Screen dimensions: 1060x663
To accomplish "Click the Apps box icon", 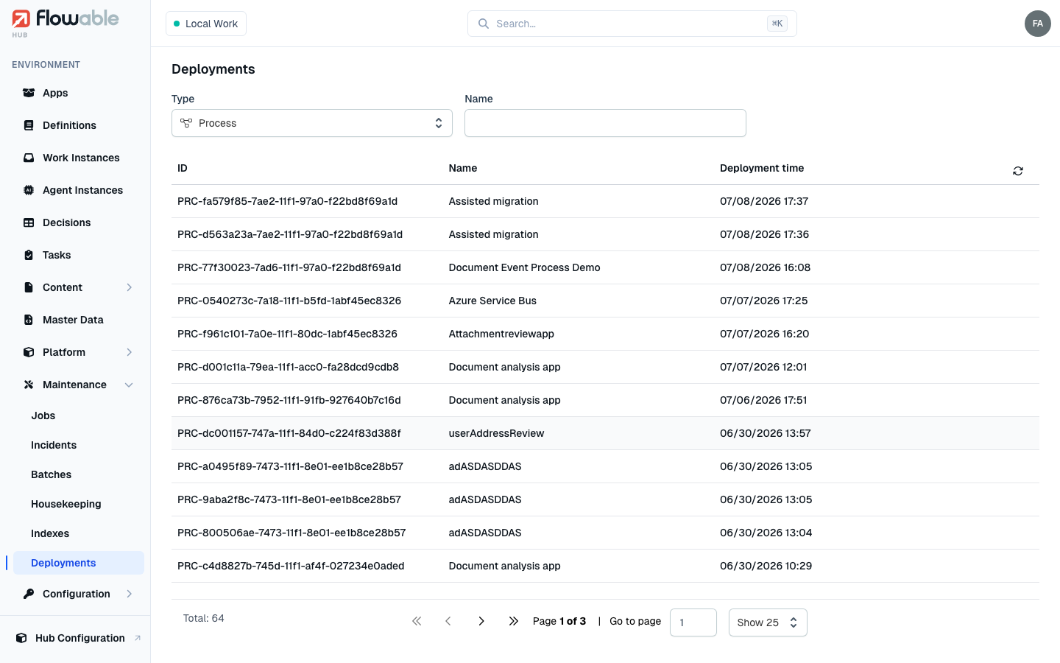I will point(29,93).
